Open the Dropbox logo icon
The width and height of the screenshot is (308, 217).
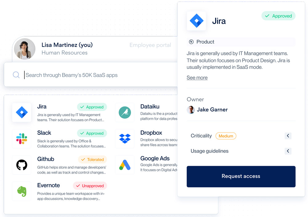click(x=125, y=139)
